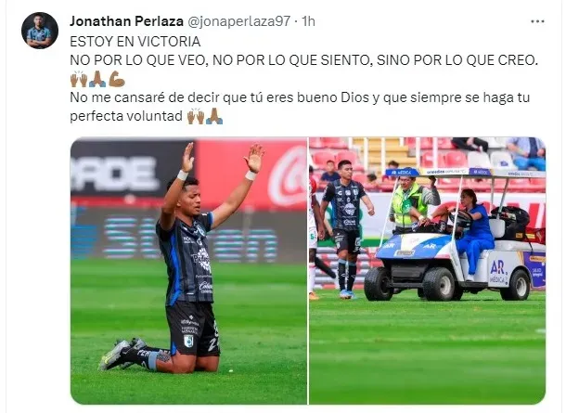Screen dimensions: 566x413
Task: Click the folded hands emoji on third line
Action: (x=97, y=79)
